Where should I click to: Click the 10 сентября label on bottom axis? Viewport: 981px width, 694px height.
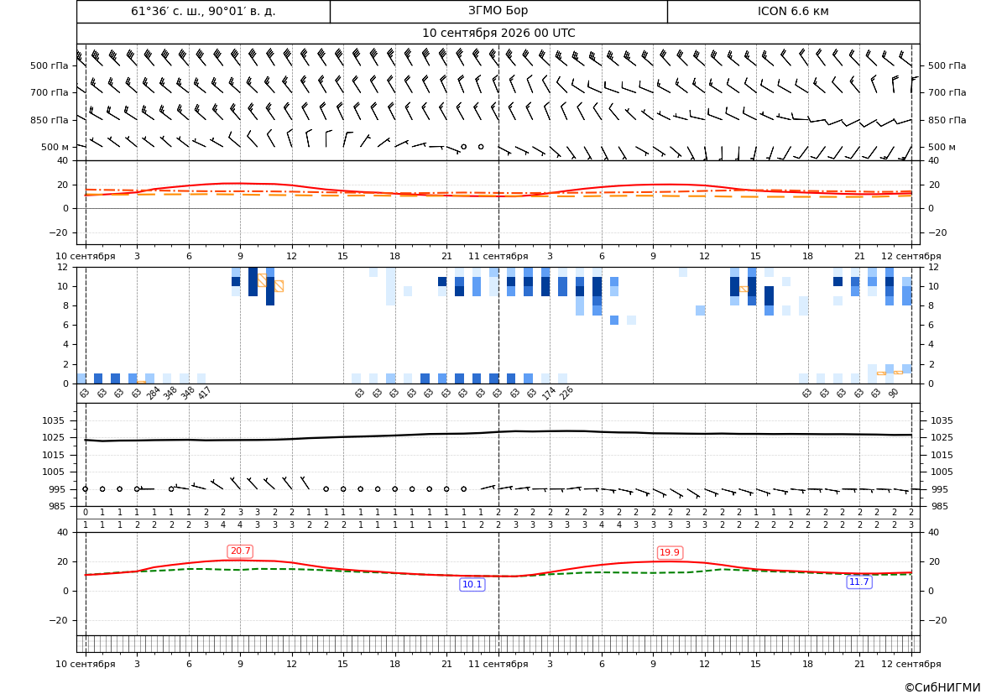(x=86, y=664)
